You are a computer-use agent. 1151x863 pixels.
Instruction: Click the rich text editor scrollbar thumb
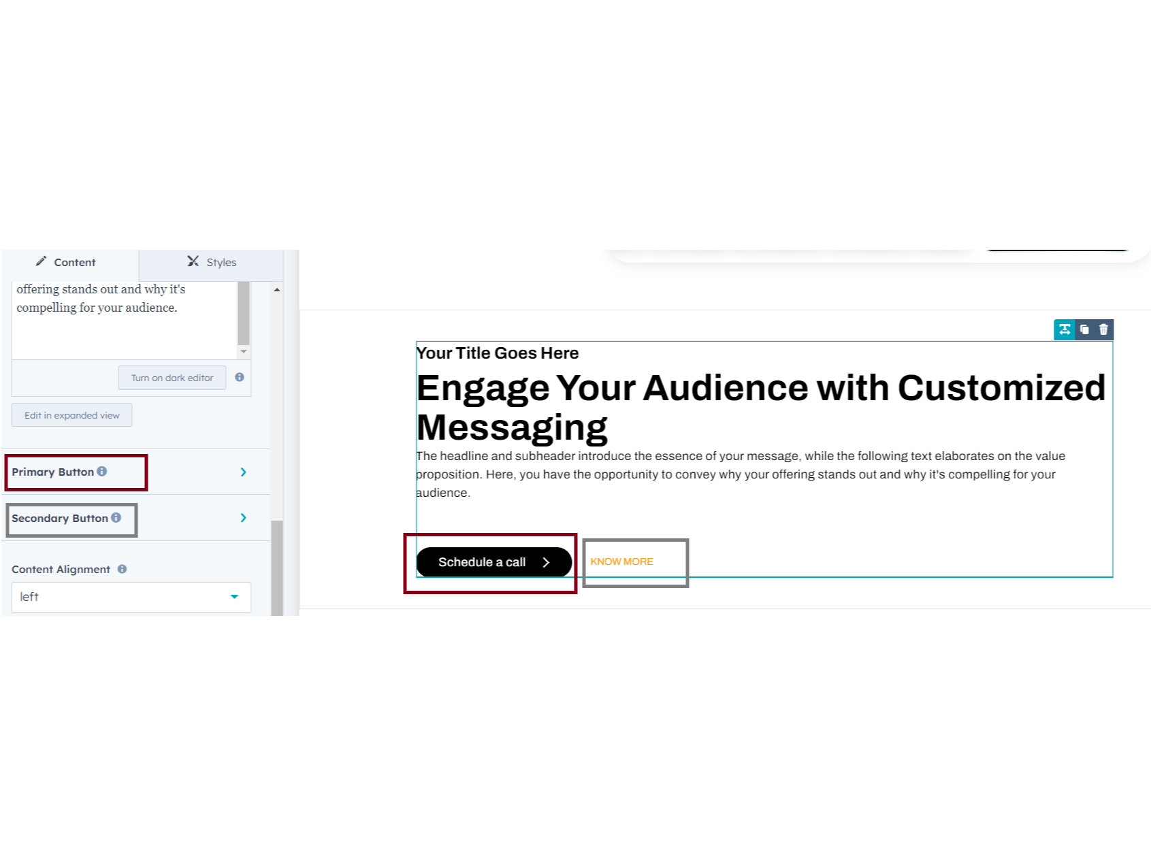coord(244,313)
